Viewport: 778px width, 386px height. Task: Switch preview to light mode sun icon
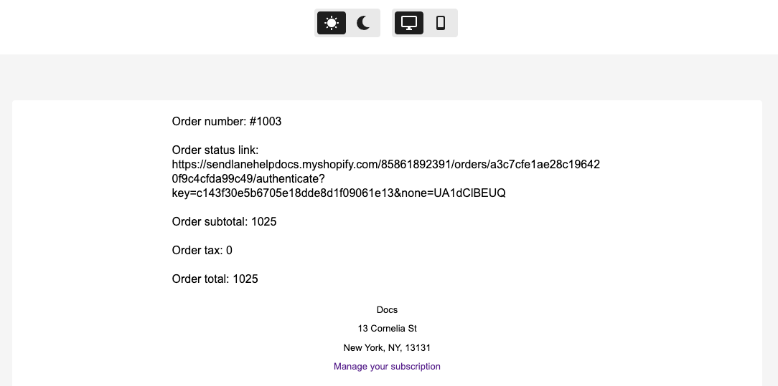pos(331,23)
